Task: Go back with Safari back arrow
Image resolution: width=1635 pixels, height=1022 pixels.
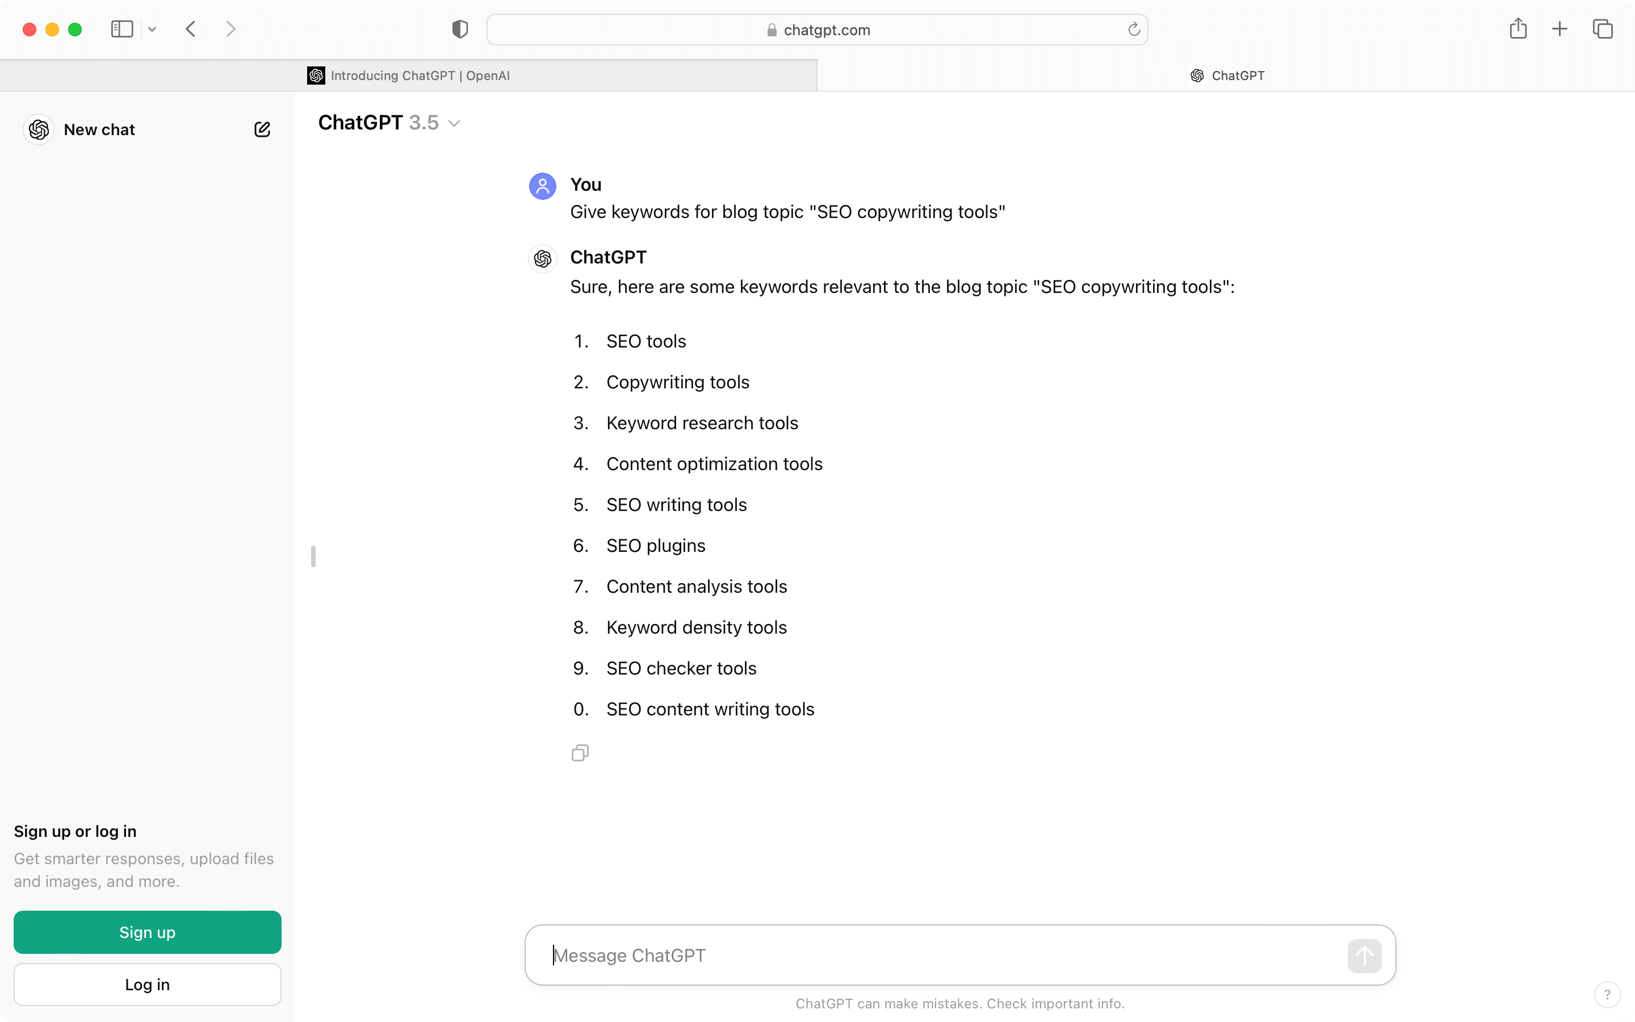Action: (x=191, y=29)
